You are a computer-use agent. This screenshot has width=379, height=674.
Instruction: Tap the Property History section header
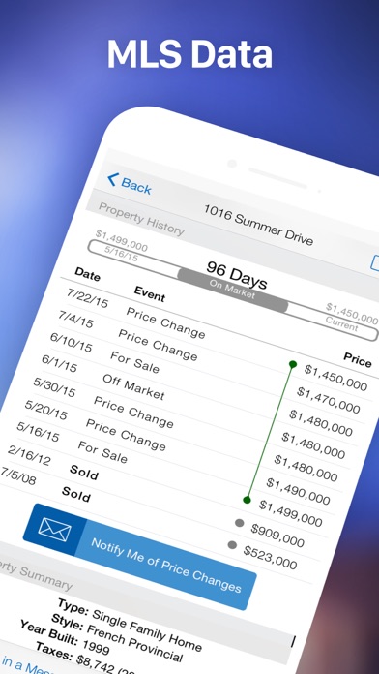pos(141,218)
